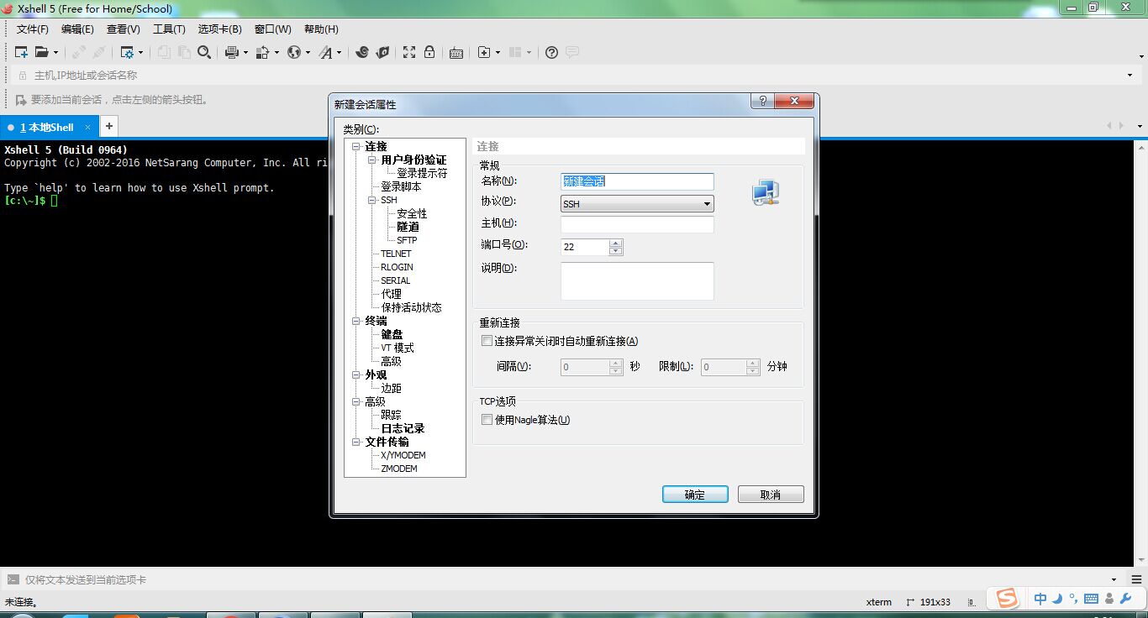
Task: Click the lock screen toolbar icon
Action: click(x=429, y=52)
